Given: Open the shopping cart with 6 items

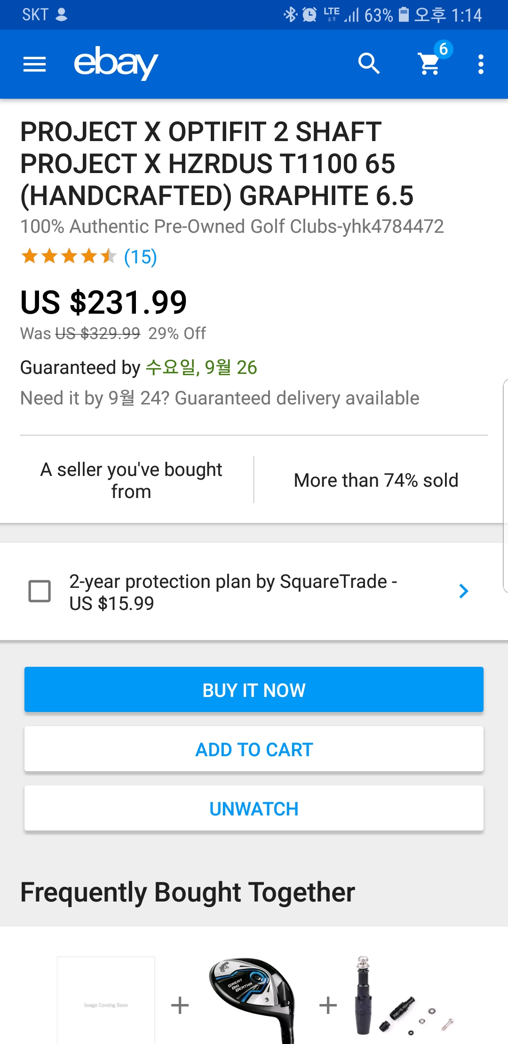Looking at the screenshot, I should coord(430,63).
